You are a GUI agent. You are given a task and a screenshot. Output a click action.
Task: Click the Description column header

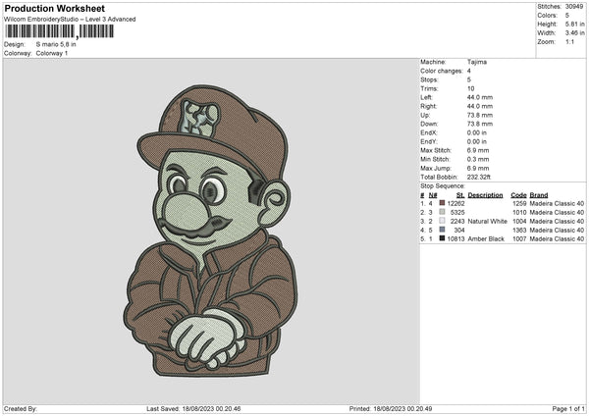click(x=485, y=194)
